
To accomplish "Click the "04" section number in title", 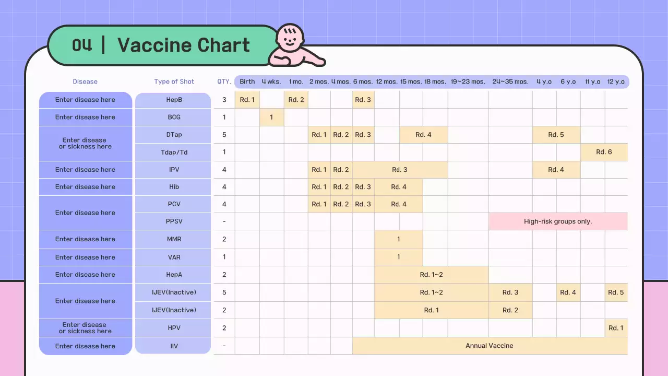I will (x=82, y=45).
